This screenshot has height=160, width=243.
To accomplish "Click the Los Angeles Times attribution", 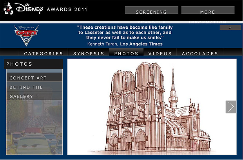I will coord(141,44).
